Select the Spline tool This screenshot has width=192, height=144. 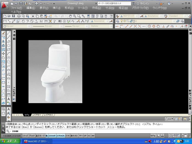pos(9,66)
